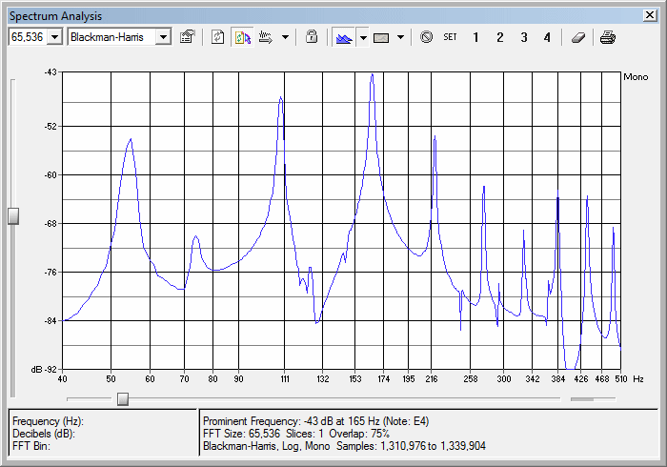Click the -68 dB axis label
Image resolution: width=667 pixels, height=467 pixels.
51,223
